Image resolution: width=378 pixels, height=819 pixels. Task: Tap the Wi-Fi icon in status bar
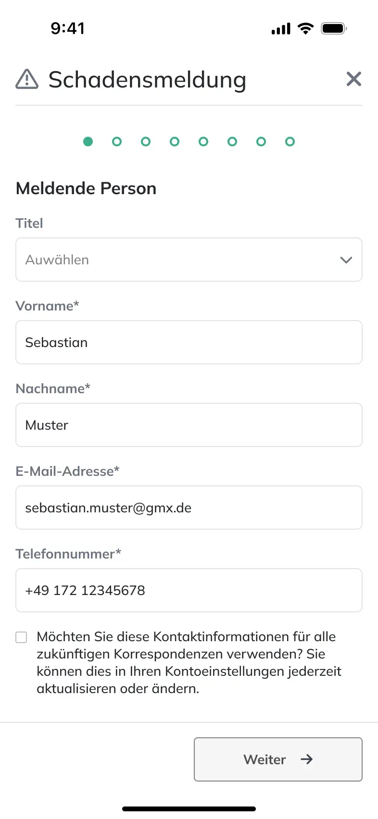(305, 28)
